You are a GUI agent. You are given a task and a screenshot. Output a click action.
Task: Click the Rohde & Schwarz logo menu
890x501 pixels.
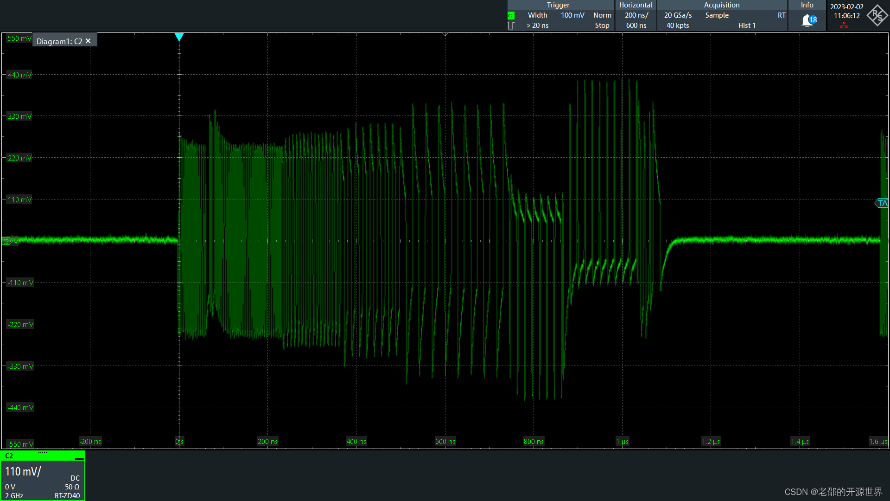(877, 15)
